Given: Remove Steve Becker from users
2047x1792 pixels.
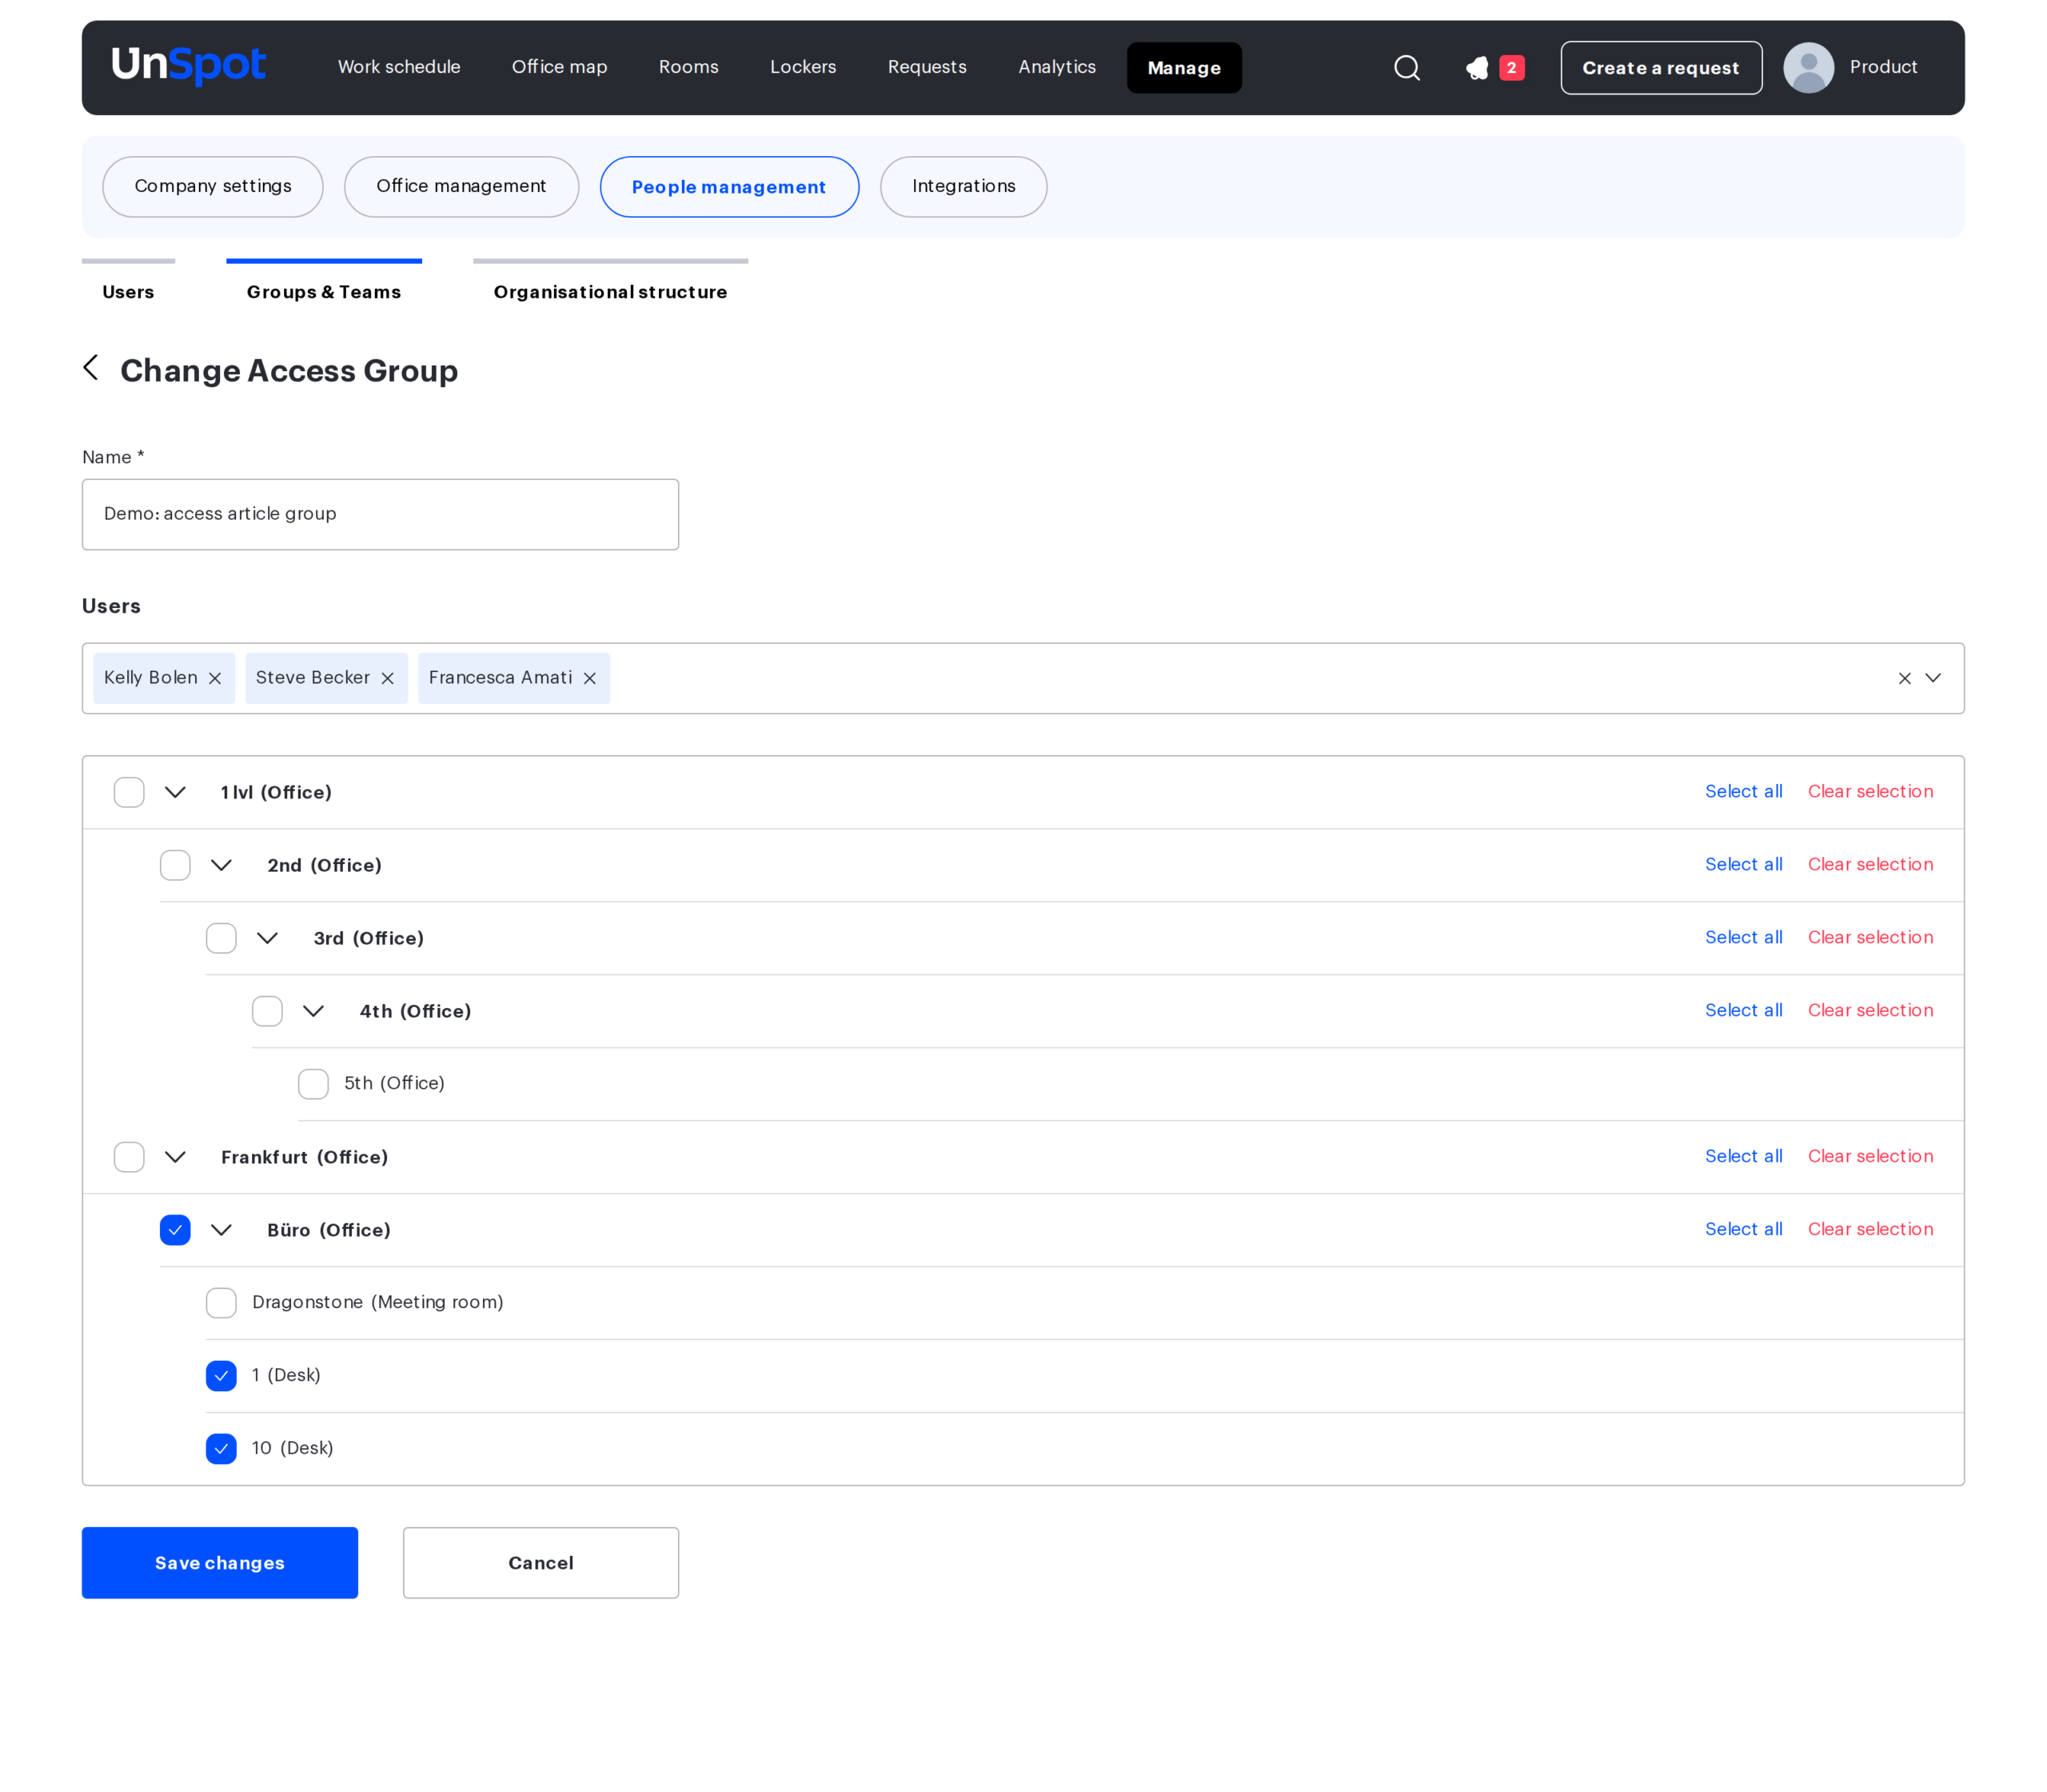Looking at the screenshot, I should tap(388, 678).
